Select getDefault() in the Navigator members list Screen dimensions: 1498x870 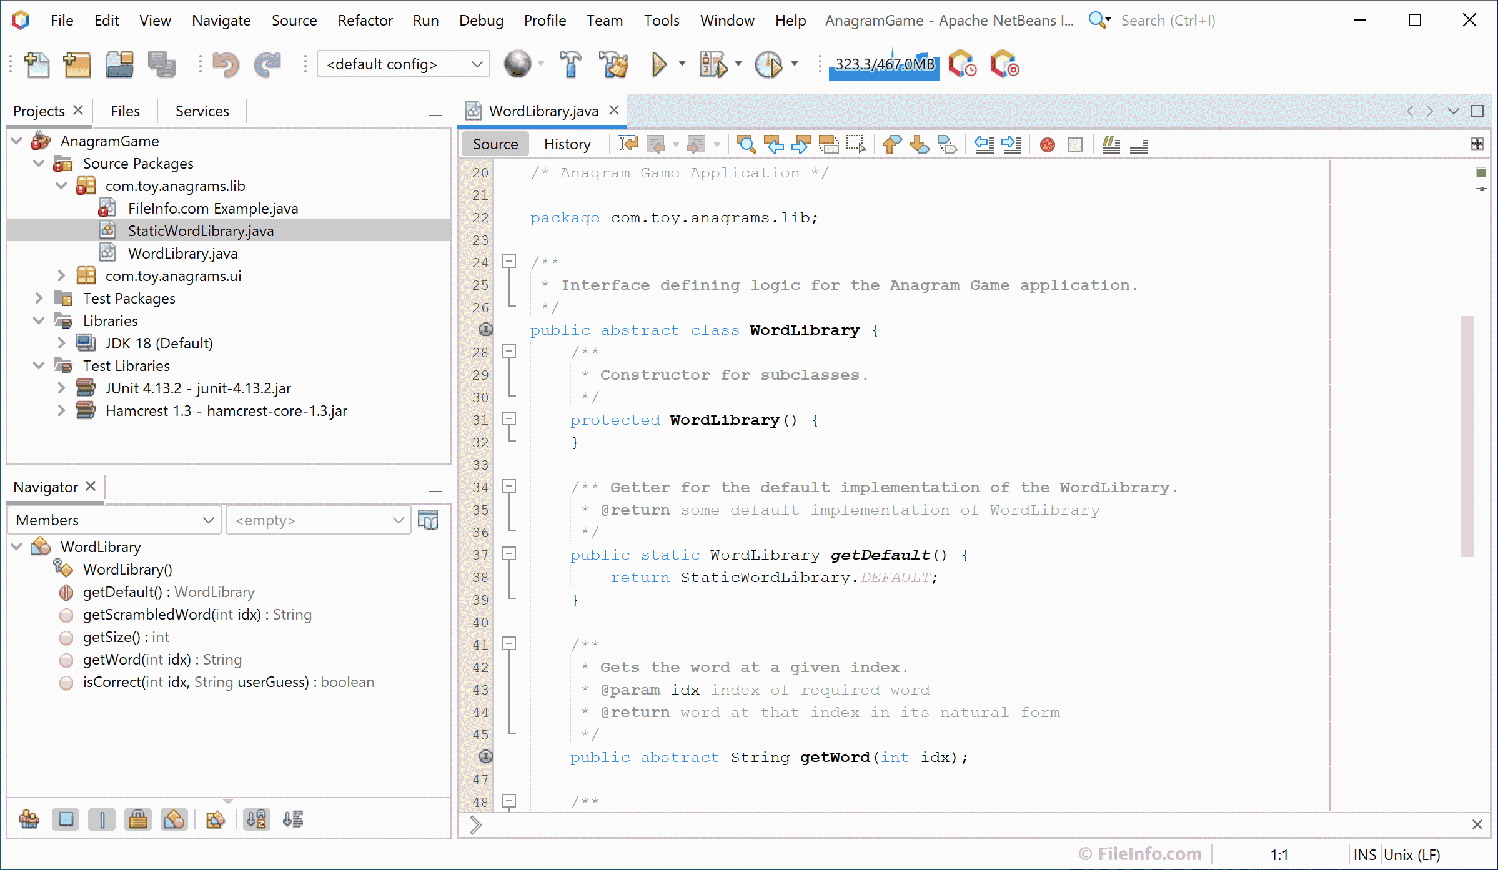pyautogui.click(x=169, y=591)
